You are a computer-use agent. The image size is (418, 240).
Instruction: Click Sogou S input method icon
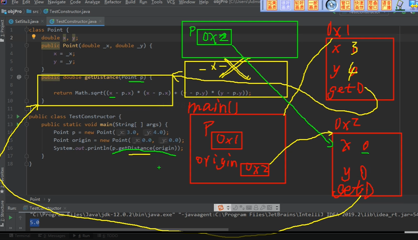click(221, 207)
